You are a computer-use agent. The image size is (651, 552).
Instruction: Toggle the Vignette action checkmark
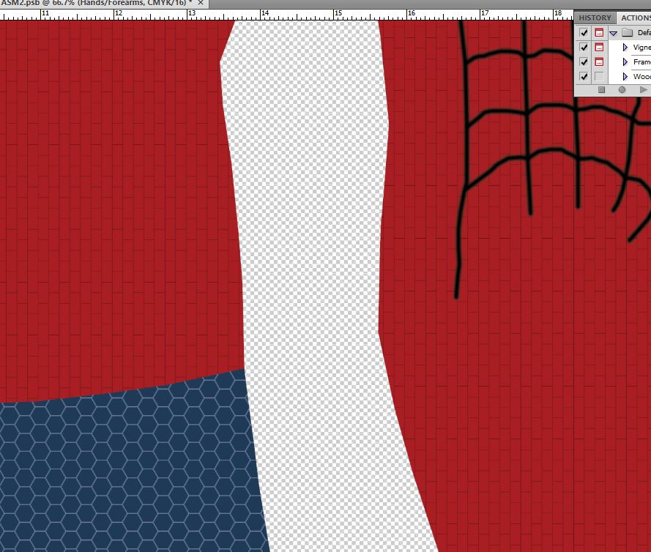[584, 48]
